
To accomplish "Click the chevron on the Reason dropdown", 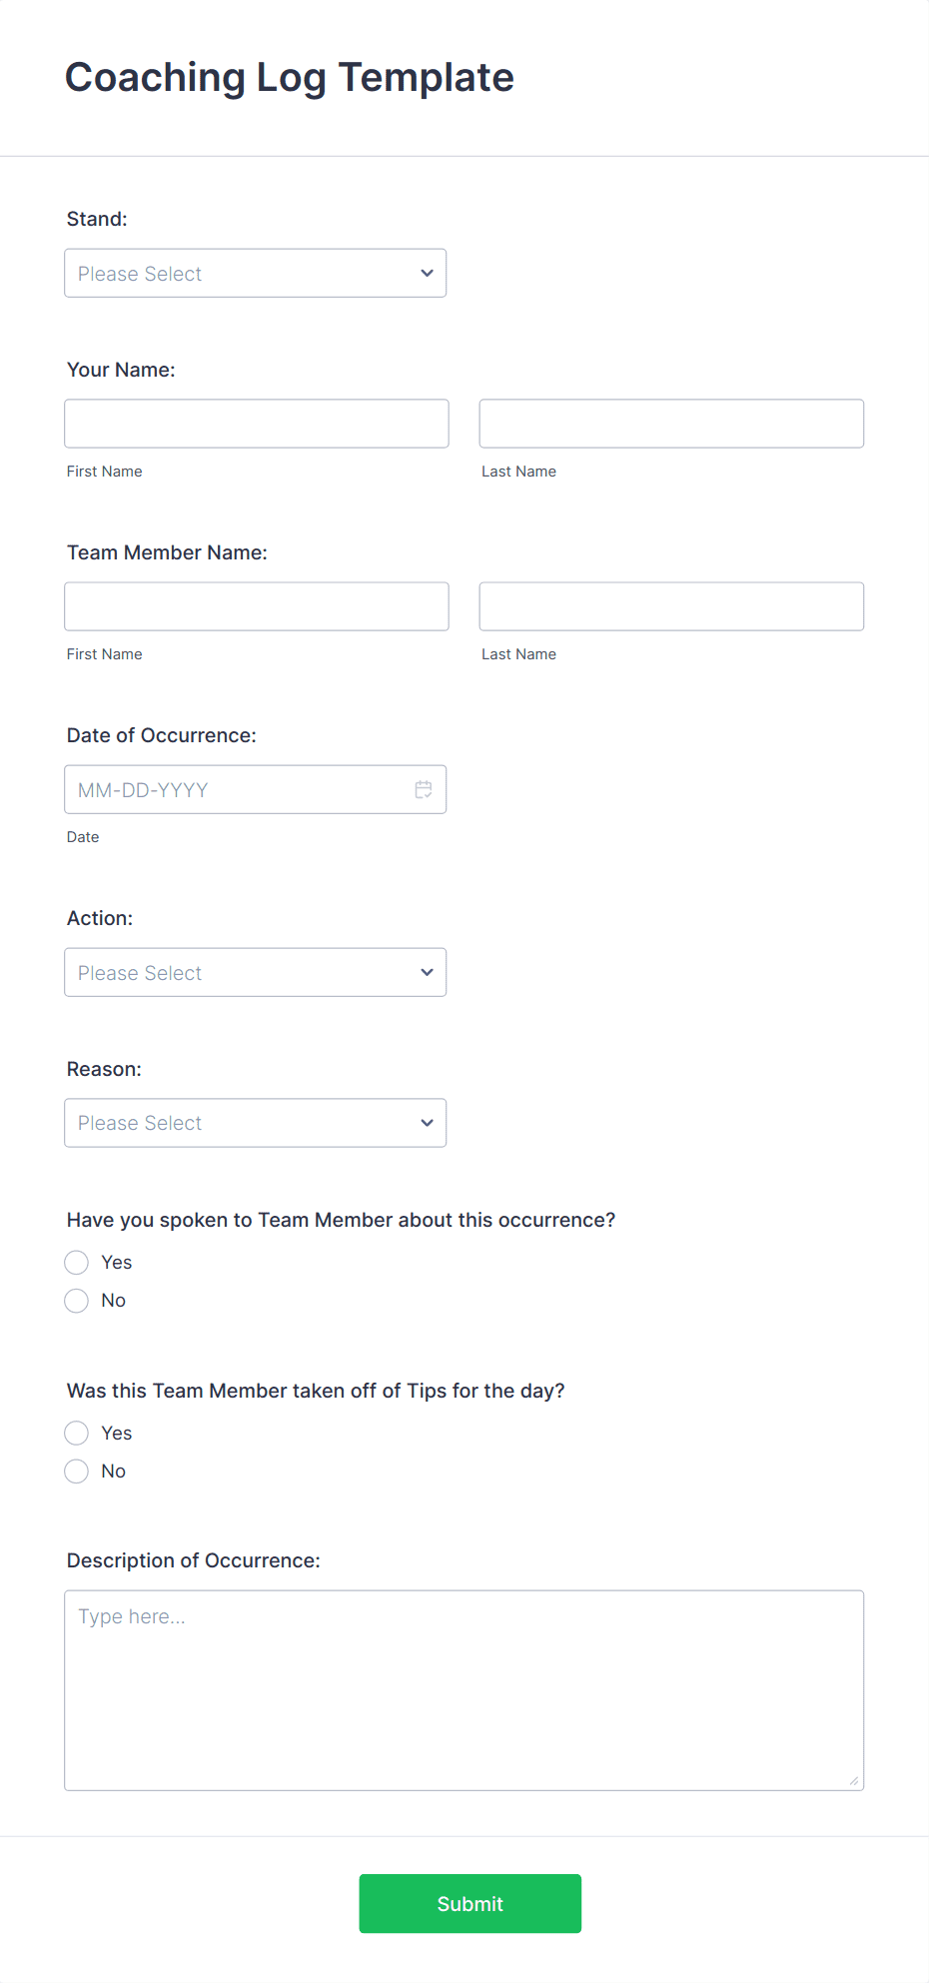I will pos(427,1122).
